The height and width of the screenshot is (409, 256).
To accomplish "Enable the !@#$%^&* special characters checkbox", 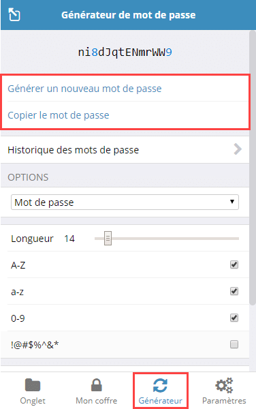I will click(234, 344).
